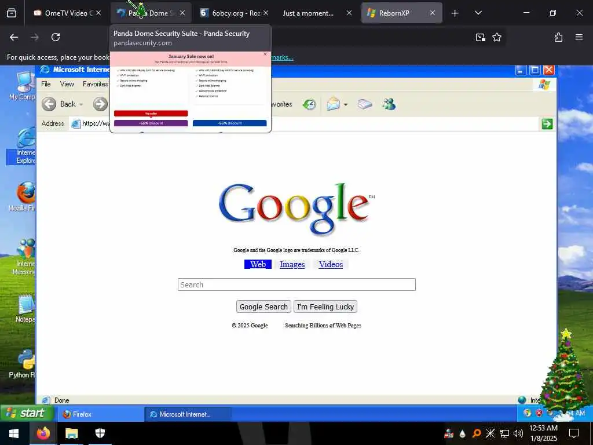The image size is (593, 445).
Task: Expand the IE Back history dropdown arrow
Action: click(81, 104)
